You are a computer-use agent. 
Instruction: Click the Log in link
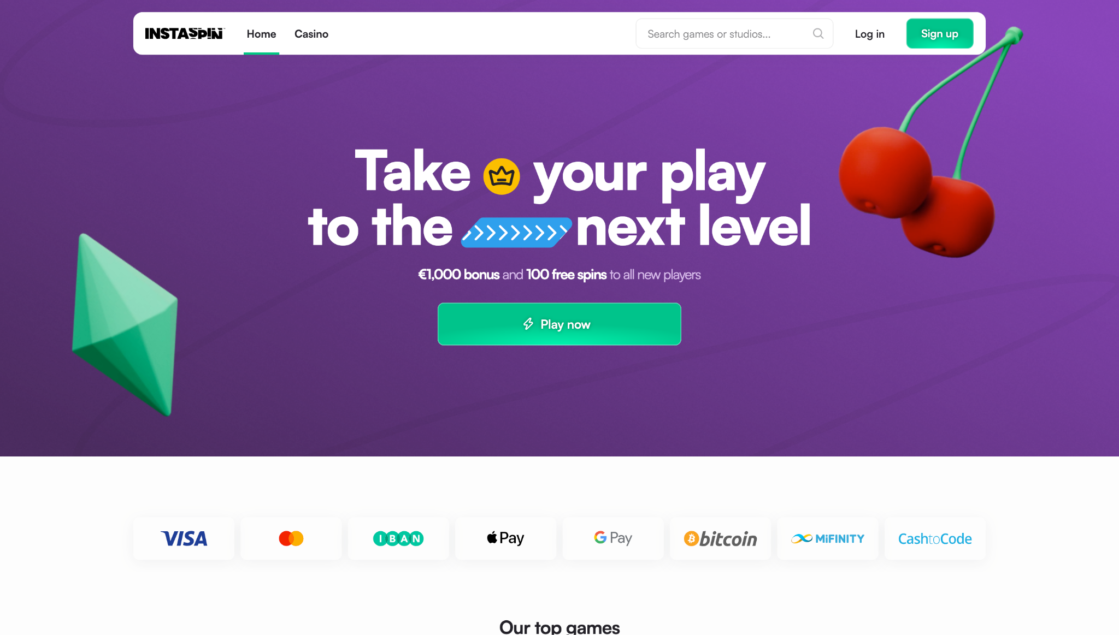coord(869,34)
